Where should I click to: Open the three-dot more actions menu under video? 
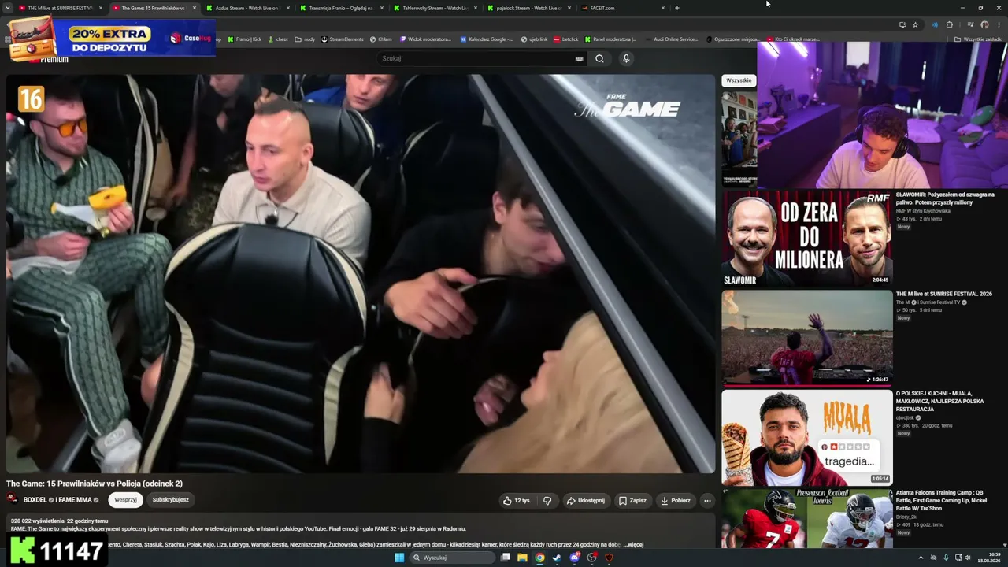(707, 500)
